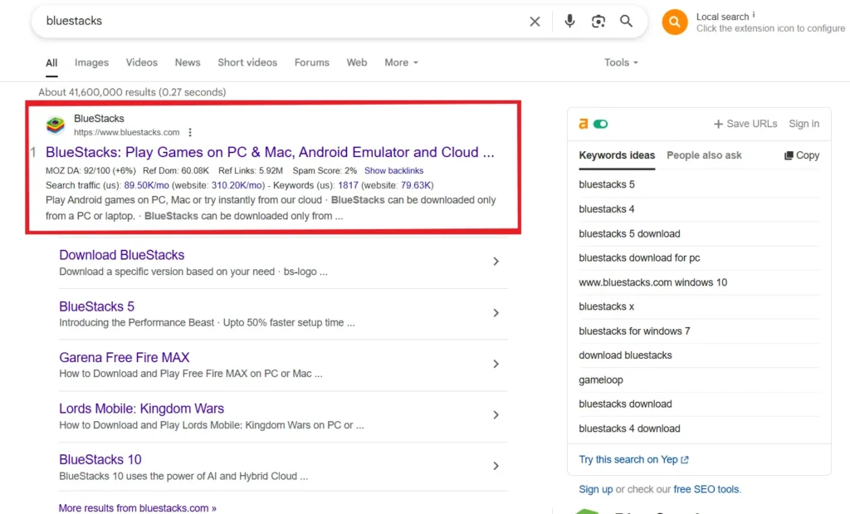
Task: Expand the More dropdown
Action: coord(401,63)
